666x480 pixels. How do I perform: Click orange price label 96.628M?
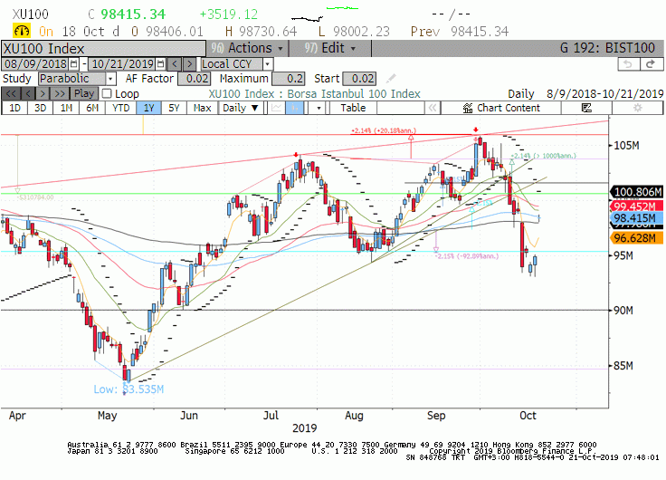click(636, 238)
